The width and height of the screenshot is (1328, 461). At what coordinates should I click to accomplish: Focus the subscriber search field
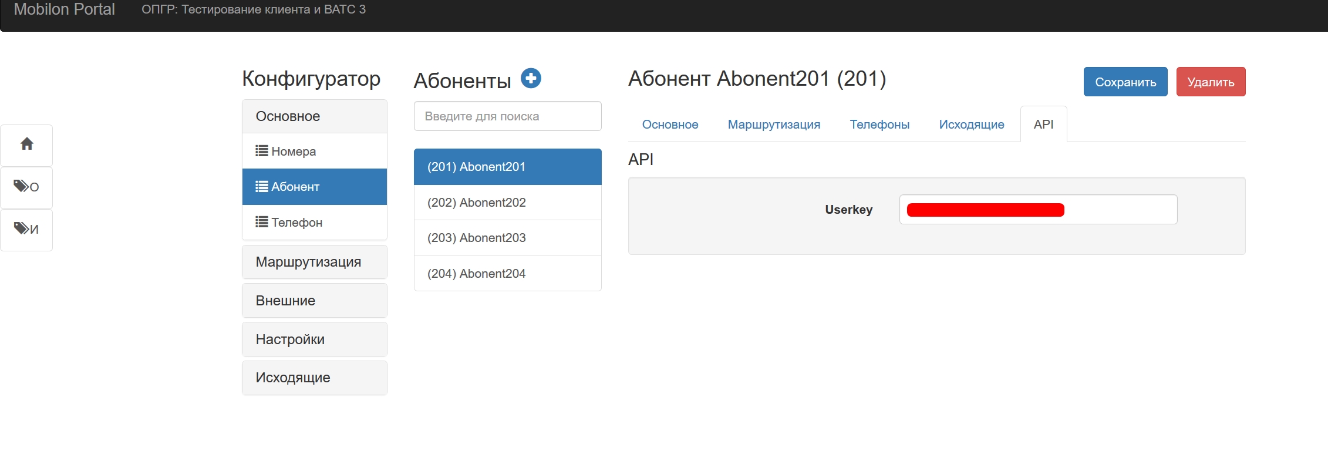(x=508, y=116)
